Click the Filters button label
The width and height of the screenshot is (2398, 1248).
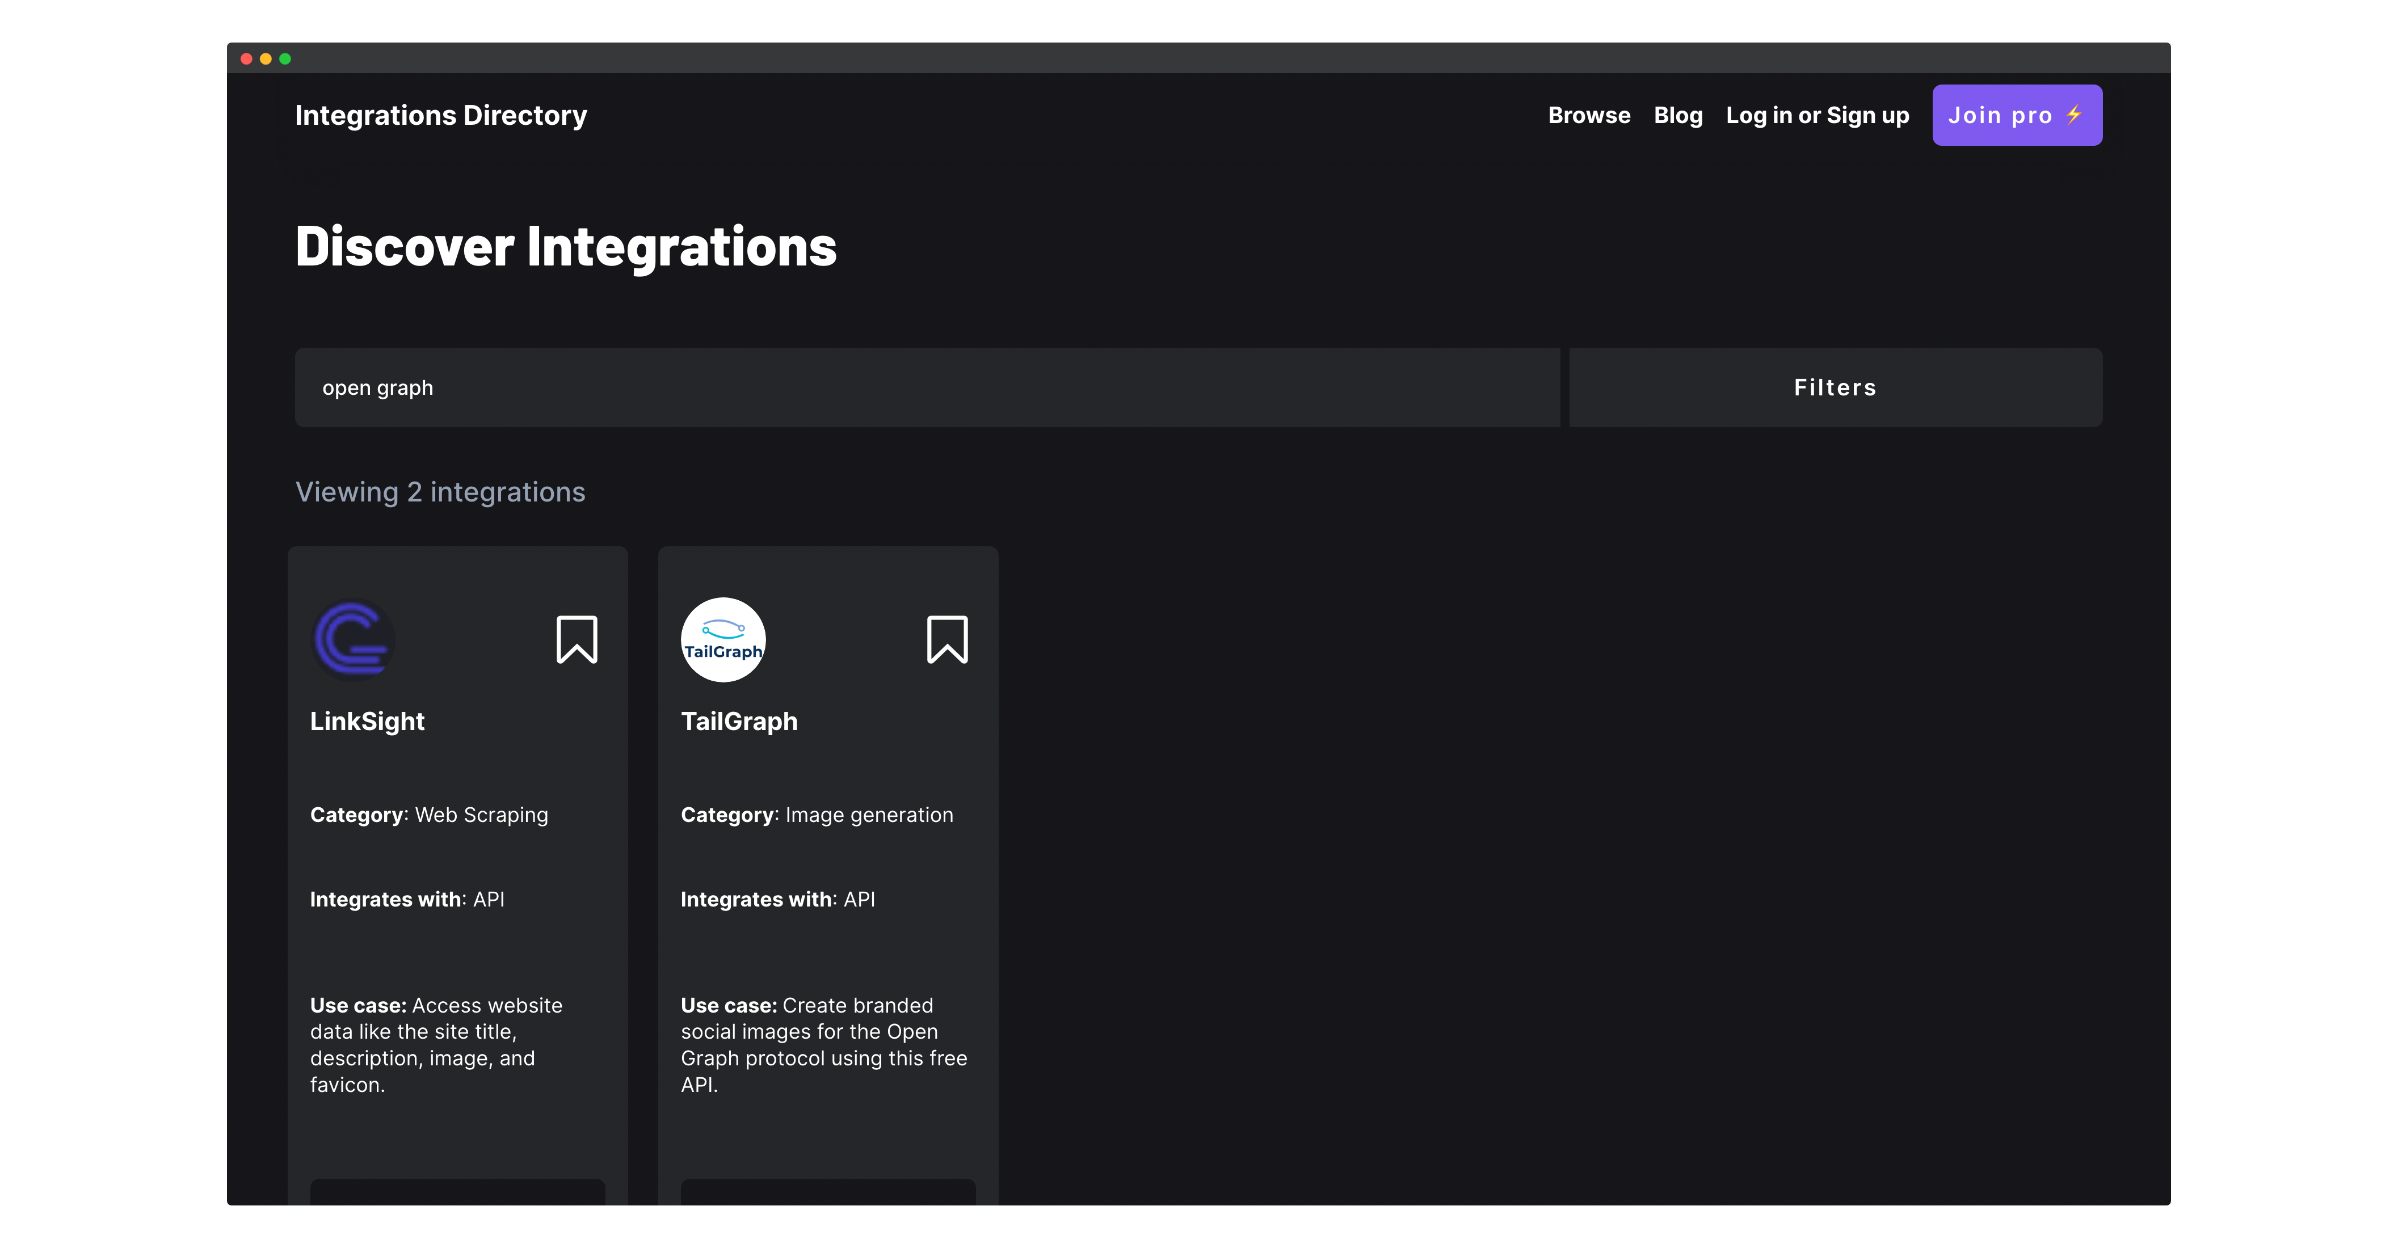[x=1834, y=387]
